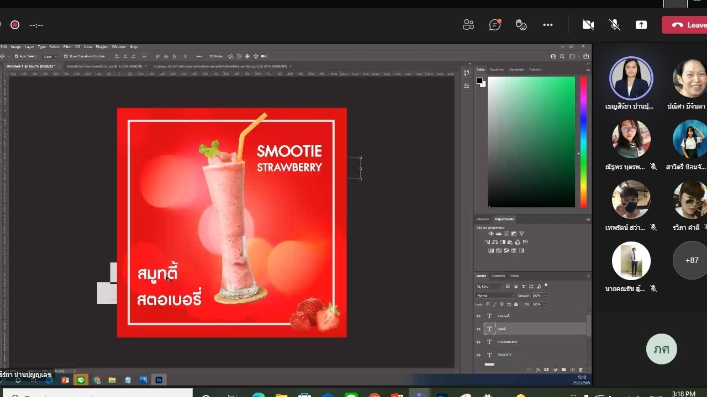The width and height of the screenshot is (707, 397).
Task: Leave the meeting
Action: 685,25
